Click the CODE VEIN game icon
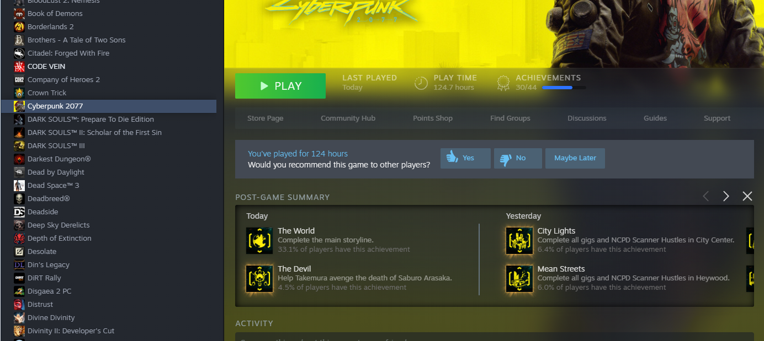This screenshot has width=764, height=341. [x=19, y=66]
